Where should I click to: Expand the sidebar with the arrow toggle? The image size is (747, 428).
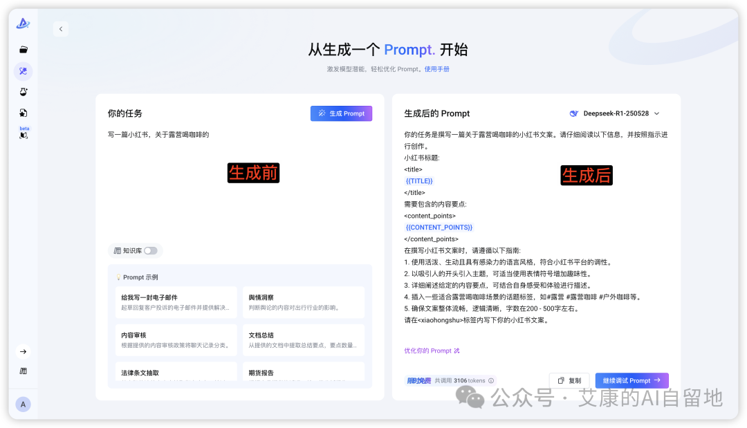pos(23,351)
